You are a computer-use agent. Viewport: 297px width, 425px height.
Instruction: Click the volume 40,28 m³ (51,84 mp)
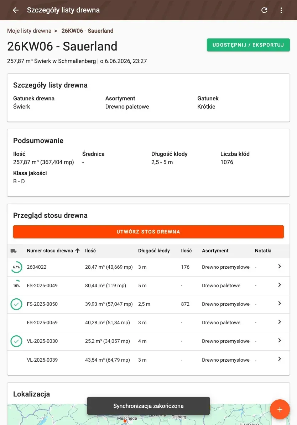(x=108, y=322)
